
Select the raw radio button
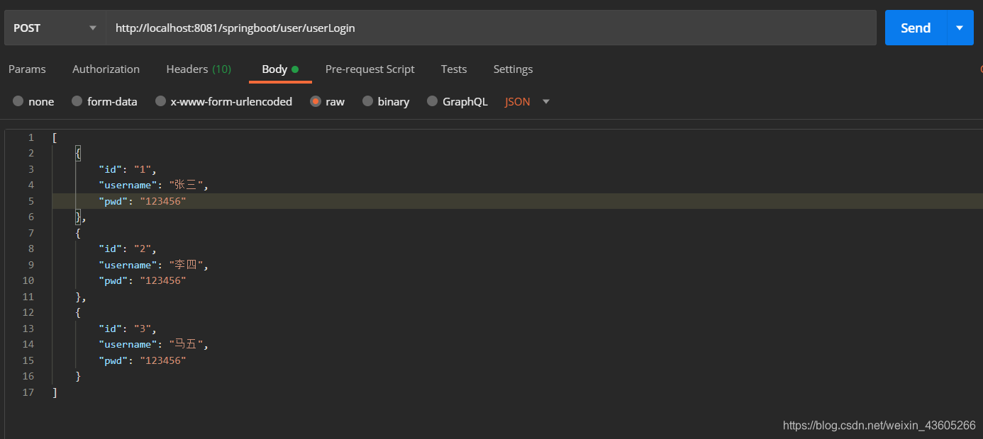(x=316, y=101)
